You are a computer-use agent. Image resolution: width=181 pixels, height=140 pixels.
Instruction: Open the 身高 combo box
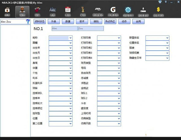[x=71, y=63]
